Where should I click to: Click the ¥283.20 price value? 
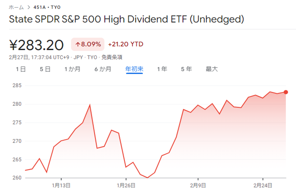[36, 45]
